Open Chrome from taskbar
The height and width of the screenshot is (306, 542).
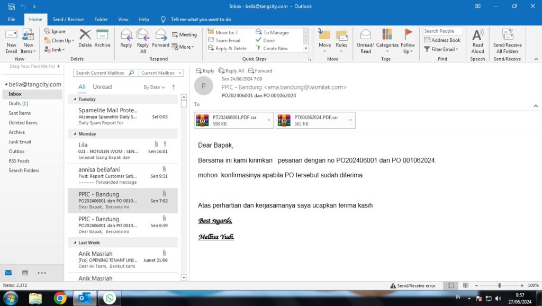[60, 298]
